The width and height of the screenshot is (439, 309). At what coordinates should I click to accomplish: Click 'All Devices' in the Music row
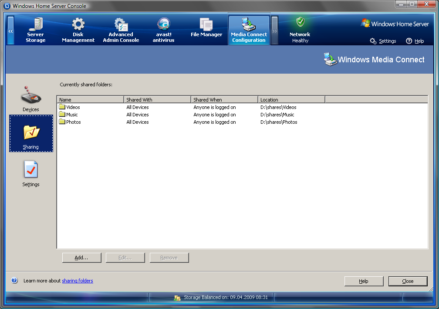tap(138, 115)
